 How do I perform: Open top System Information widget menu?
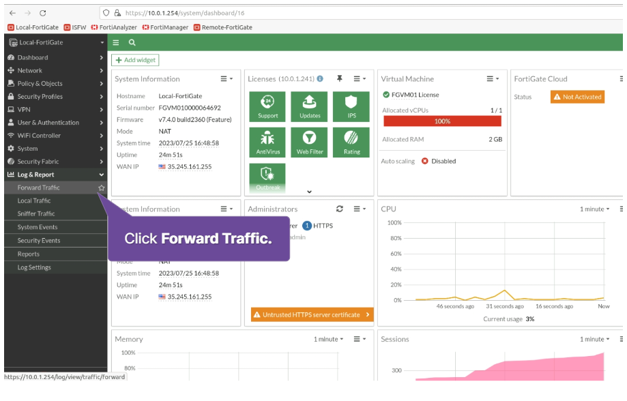click(227, 78)
